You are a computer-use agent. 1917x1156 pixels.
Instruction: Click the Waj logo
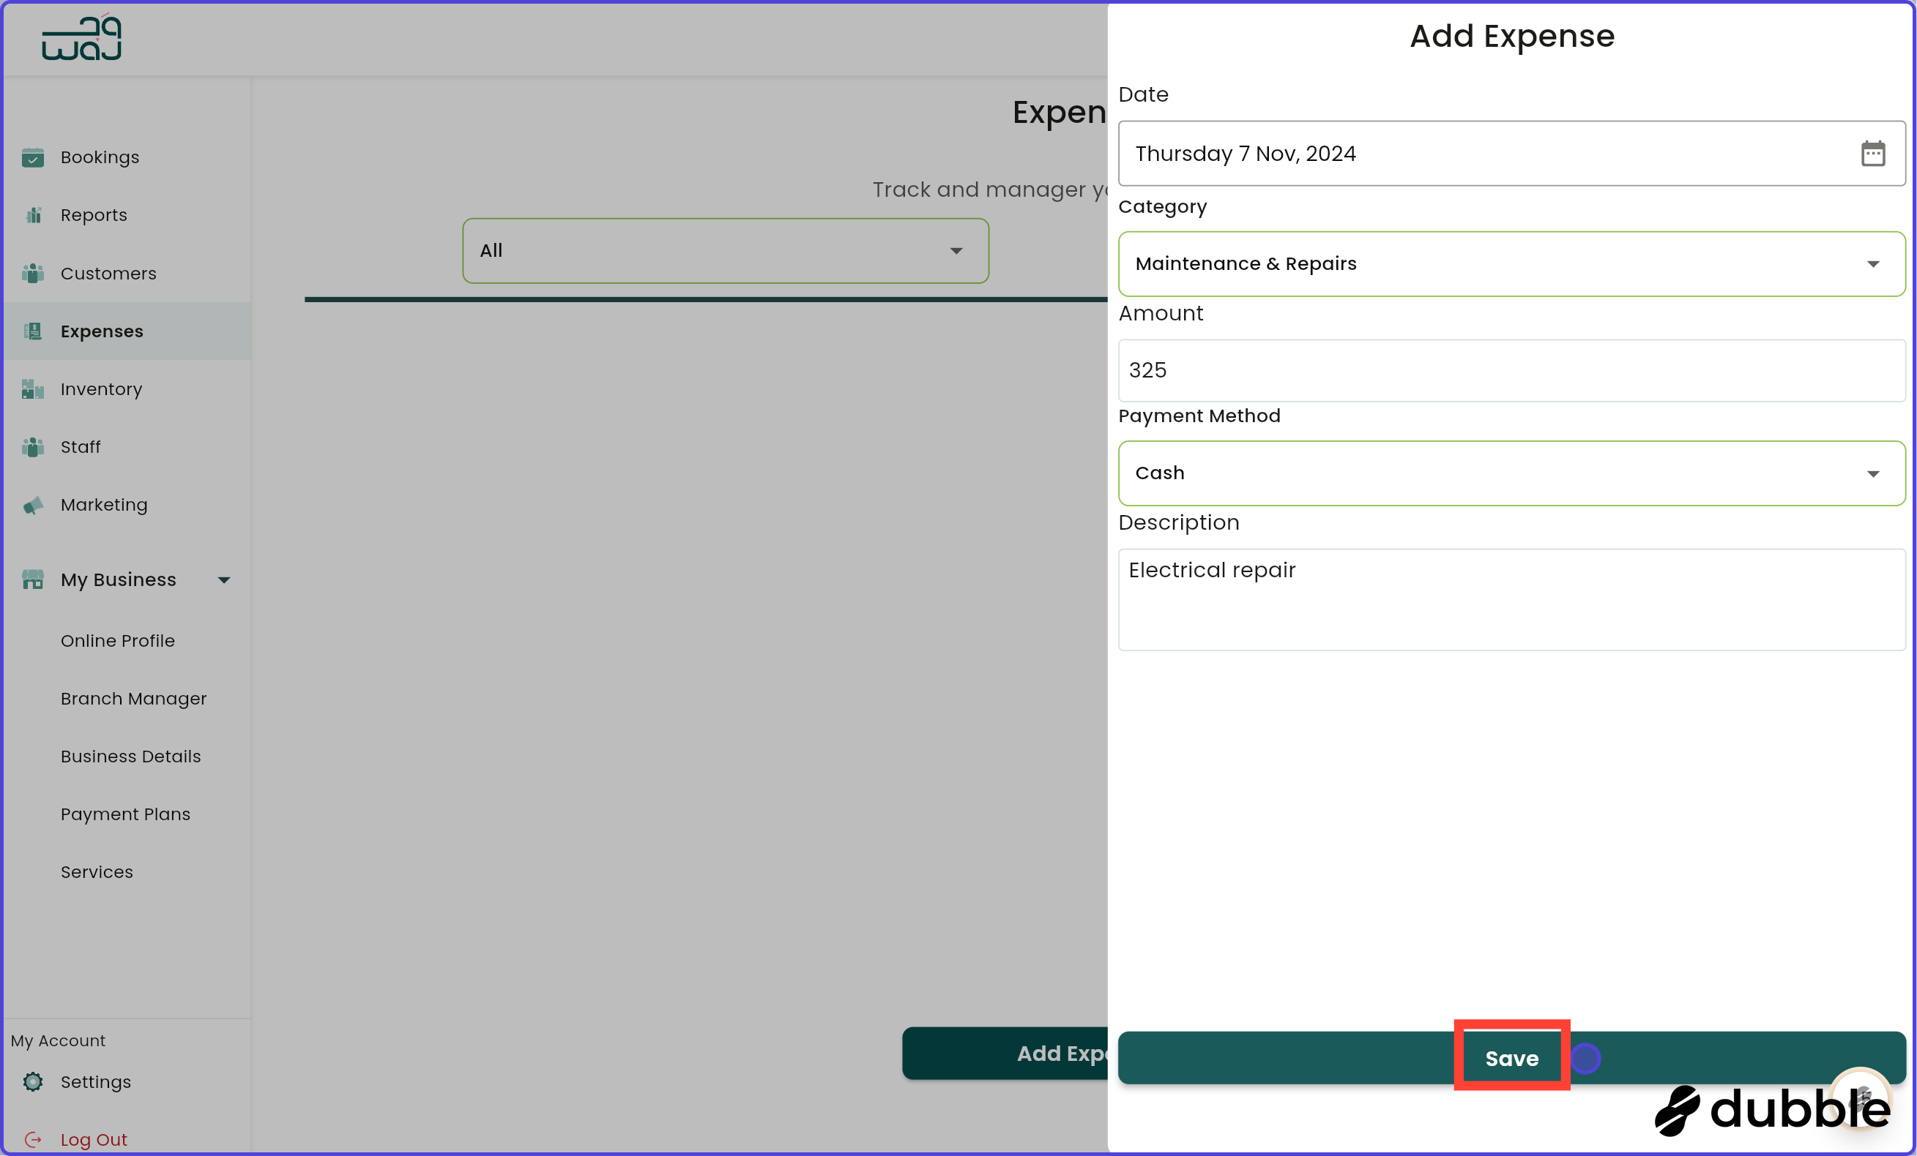click(x=80, y=37)
